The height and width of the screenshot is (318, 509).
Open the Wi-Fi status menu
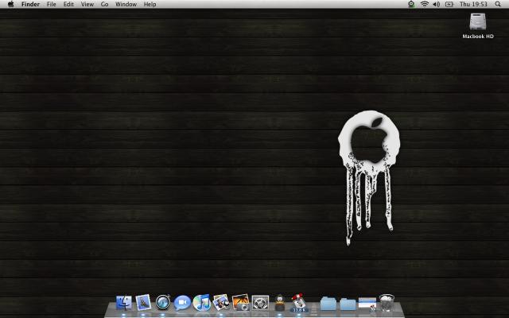pyautogui.click(x=424, y=4)
